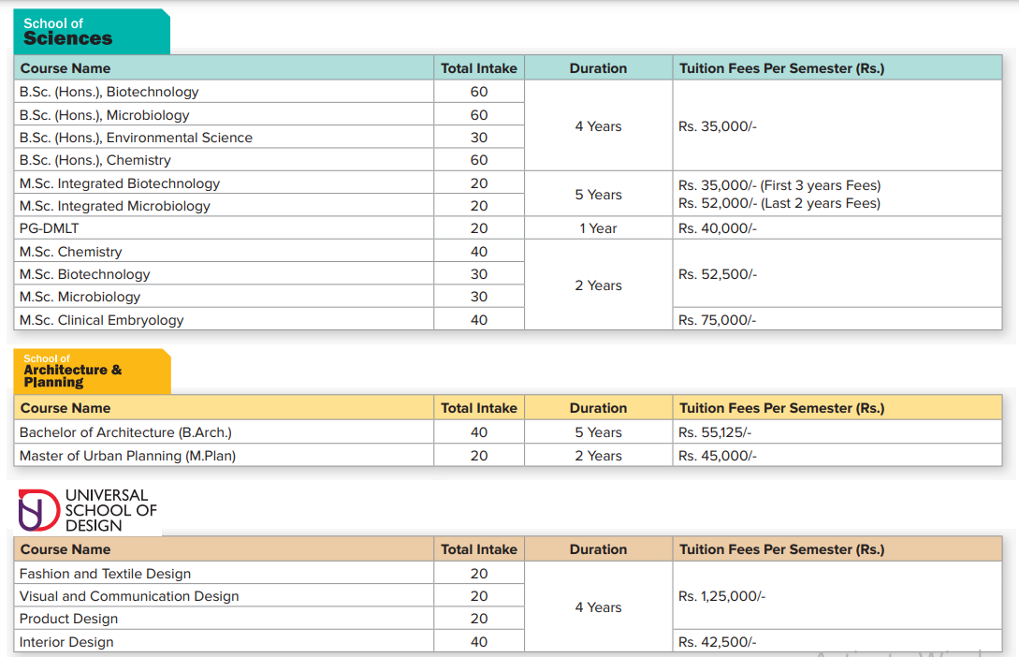Click 5 Years duration for B.Arch.
This screenshot has width=1019, height=657.
599,432
